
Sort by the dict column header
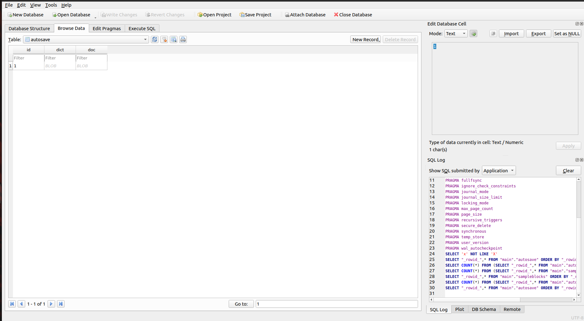coord(60,50)
